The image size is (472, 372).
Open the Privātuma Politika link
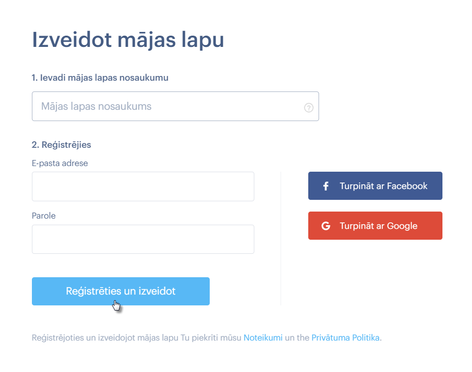click(x=345, y=338)
